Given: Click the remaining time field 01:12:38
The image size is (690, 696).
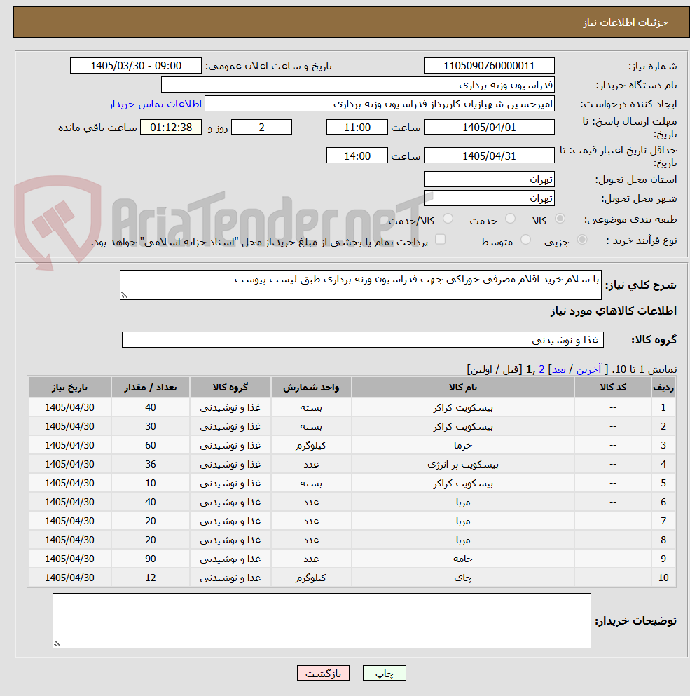Looking at the screenshot, I should (x=171, y=128).
